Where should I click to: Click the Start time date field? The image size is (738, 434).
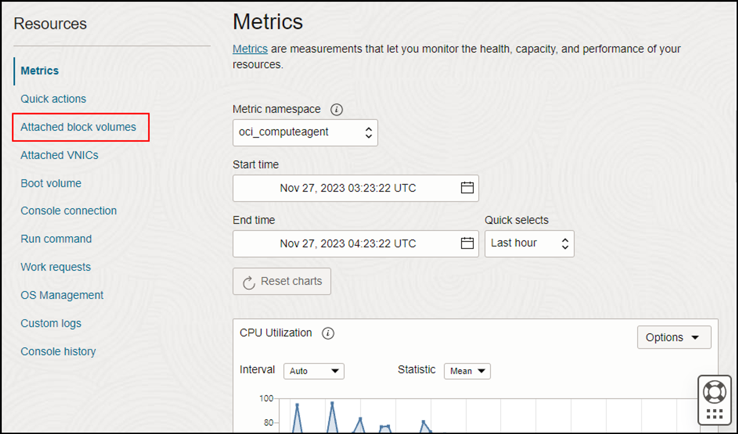(347, 188)
